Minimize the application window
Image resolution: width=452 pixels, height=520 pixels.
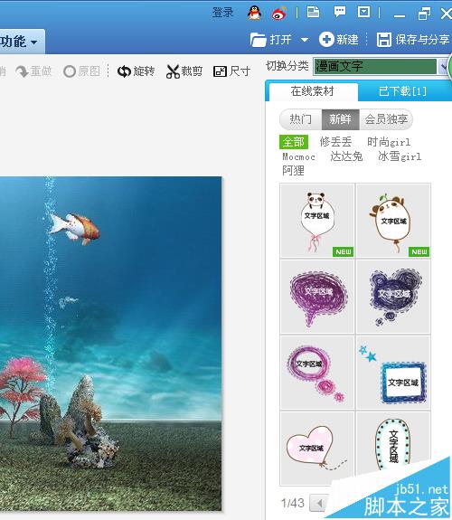(x=400, y=15)
